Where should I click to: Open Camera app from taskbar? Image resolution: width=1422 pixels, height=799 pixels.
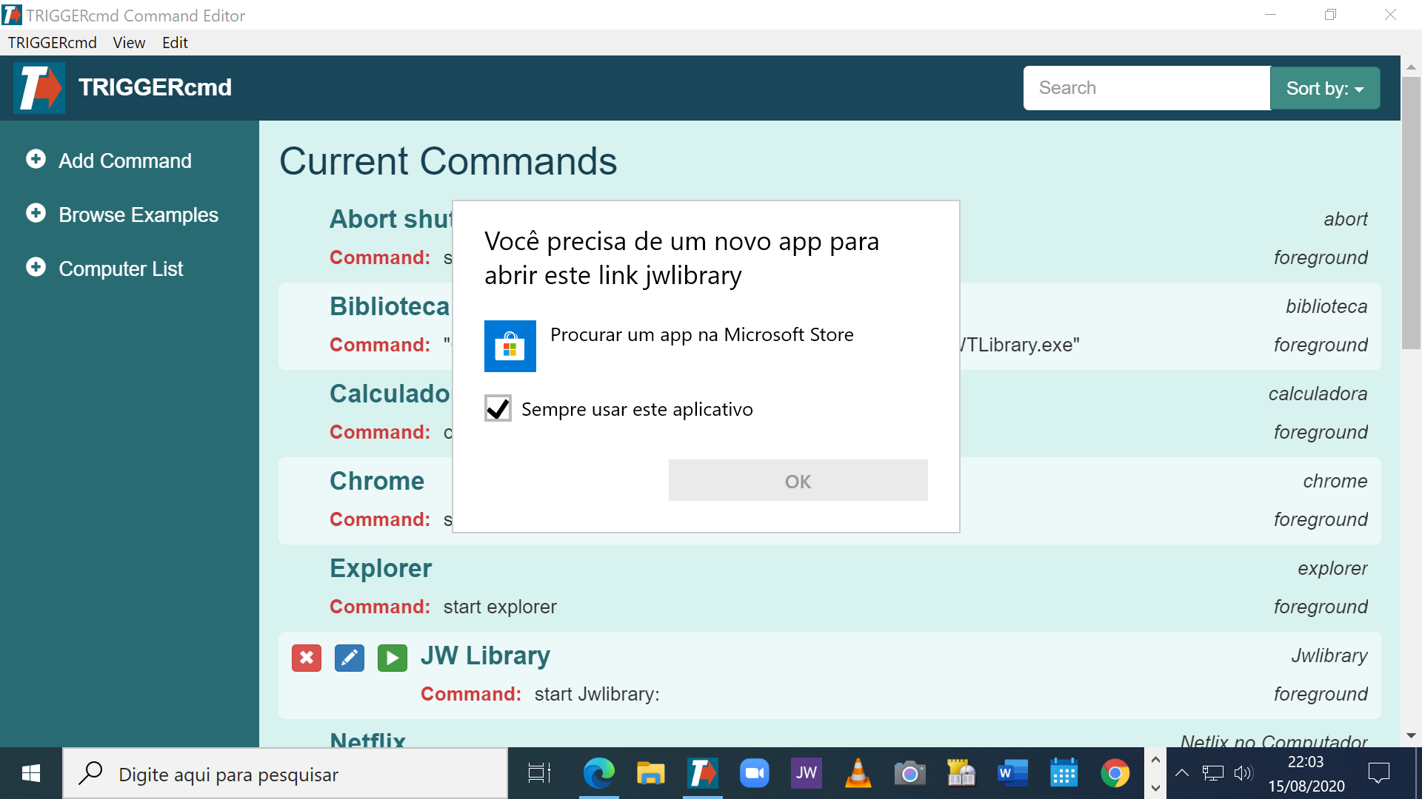pyautogui.click(x=909, y=774)
